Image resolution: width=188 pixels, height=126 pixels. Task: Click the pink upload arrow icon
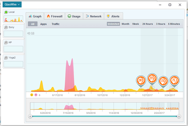click(x=35, y=95)
